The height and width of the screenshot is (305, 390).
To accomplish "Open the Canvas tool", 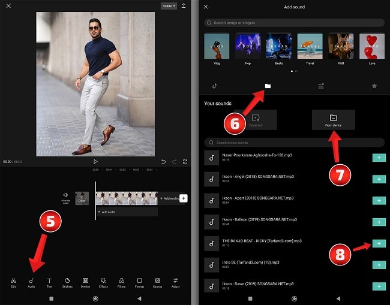I will tap(157, 283).
